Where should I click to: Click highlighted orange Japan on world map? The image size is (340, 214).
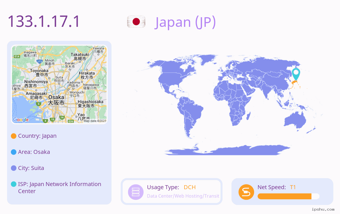(295, 84)
